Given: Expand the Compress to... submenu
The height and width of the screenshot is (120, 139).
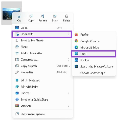Looking at the screenshot, I should pos(69,60).
